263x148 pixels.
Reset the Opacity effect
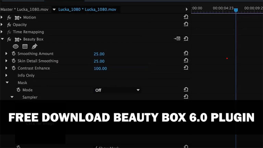pyautogui.click(x=186, y=24)
